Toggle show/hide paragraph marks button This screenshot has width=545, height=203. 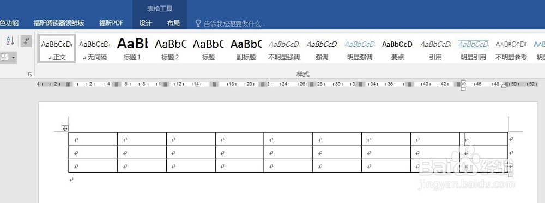[x=26, y=41]
